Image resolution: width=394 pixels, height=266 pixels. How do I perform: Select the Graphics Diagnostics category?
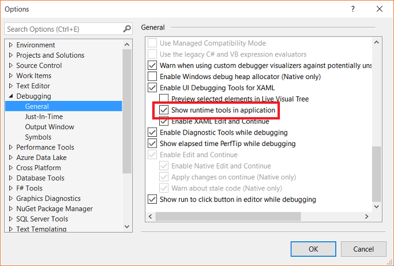pyautogui.click(x=48, y=198)
